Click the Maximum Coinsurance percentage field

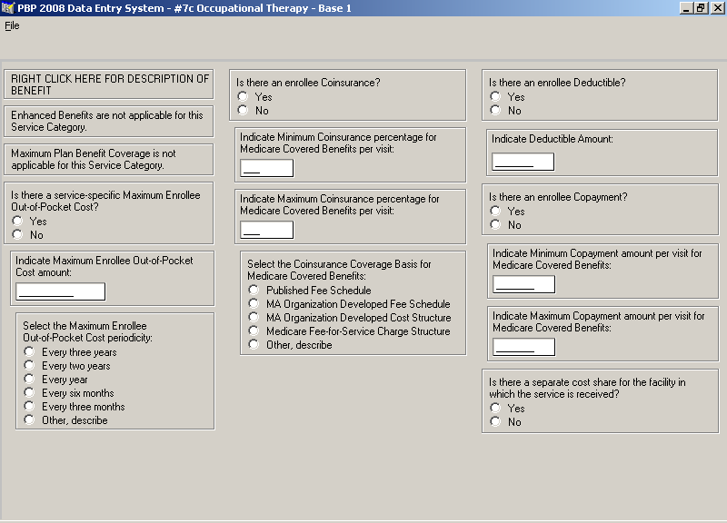coord(266,230)
